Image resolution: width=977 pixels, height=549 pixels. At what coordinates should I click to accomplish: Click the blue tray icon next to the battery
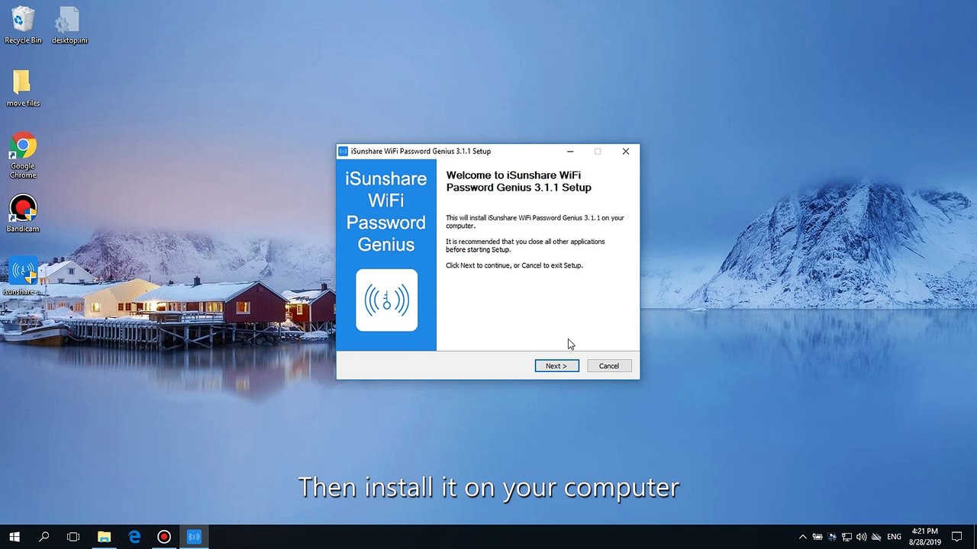[832, 537]
